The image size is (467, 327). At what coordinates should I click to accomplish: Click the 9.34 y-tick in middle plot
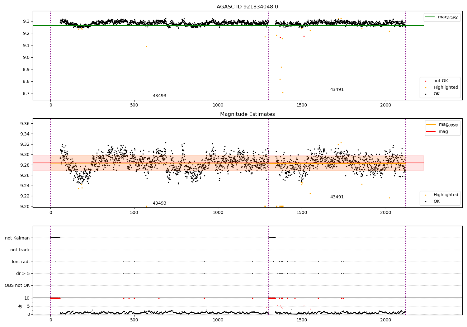pyautogui.click(x=25, y=134)
